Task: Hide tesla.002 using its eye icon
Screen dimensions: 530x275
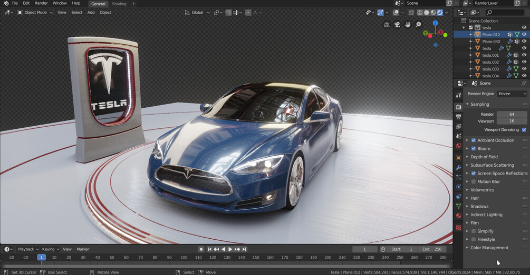Action: click(524, 62)
